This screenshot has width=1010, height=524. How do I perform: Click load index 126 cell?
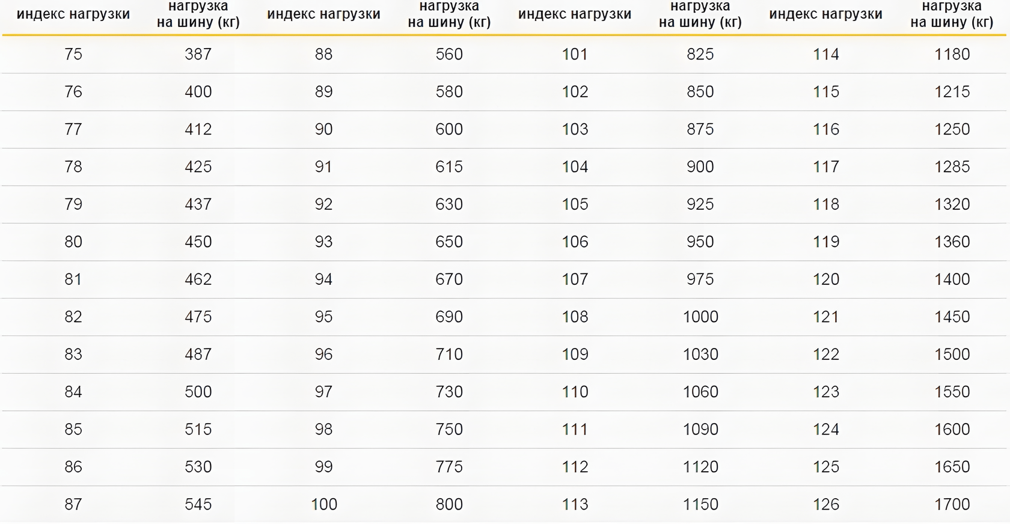point(826,504)
